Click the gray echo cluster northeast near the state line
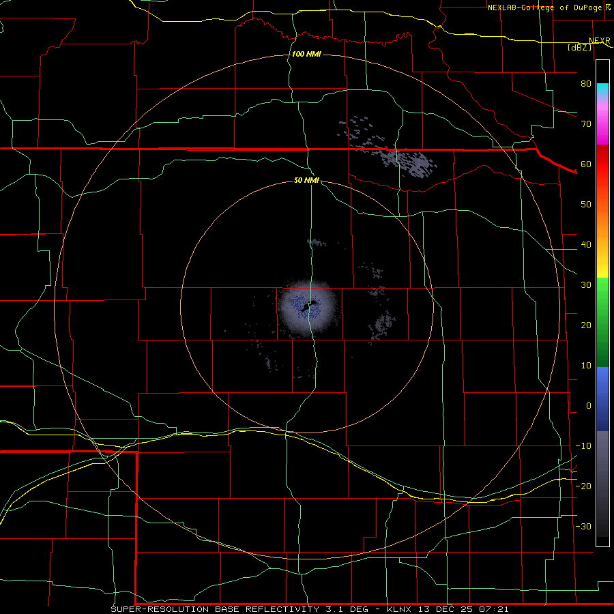 pos(407,161)
